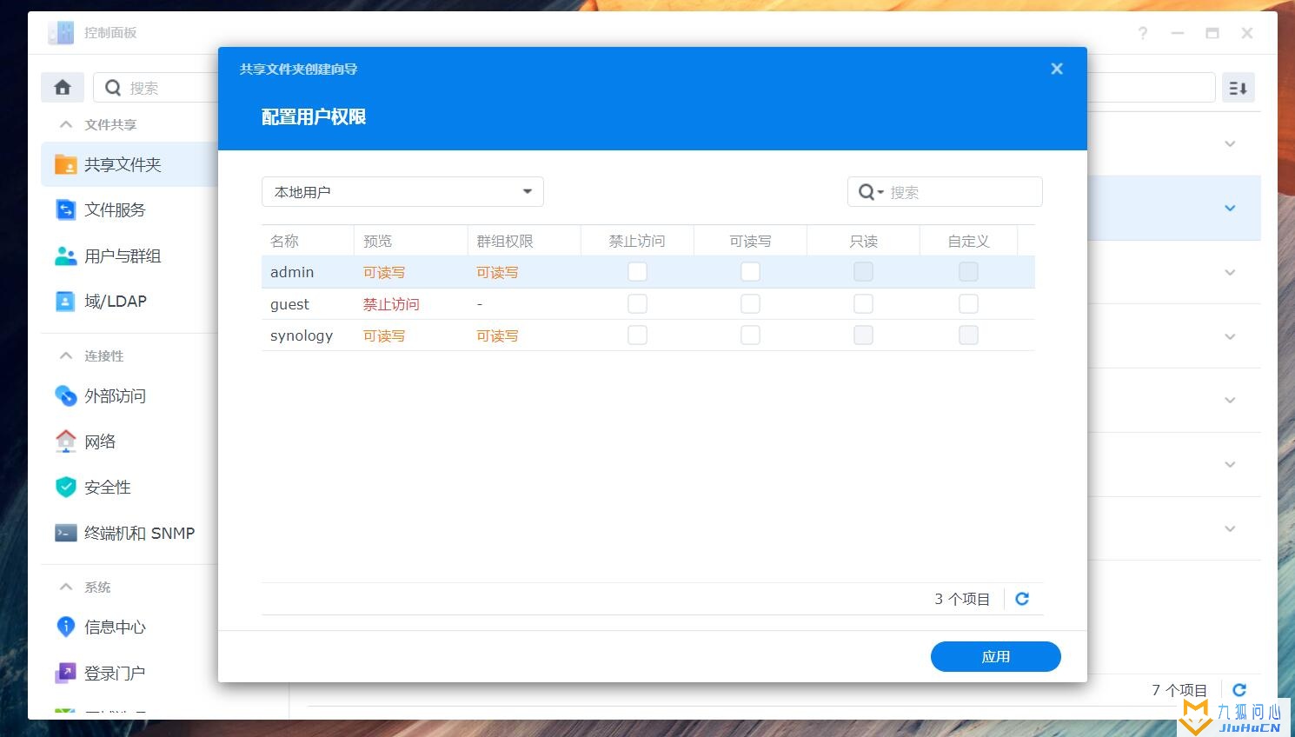
Task: Check Read/Write (可读写) for admin
Action: 750,272
